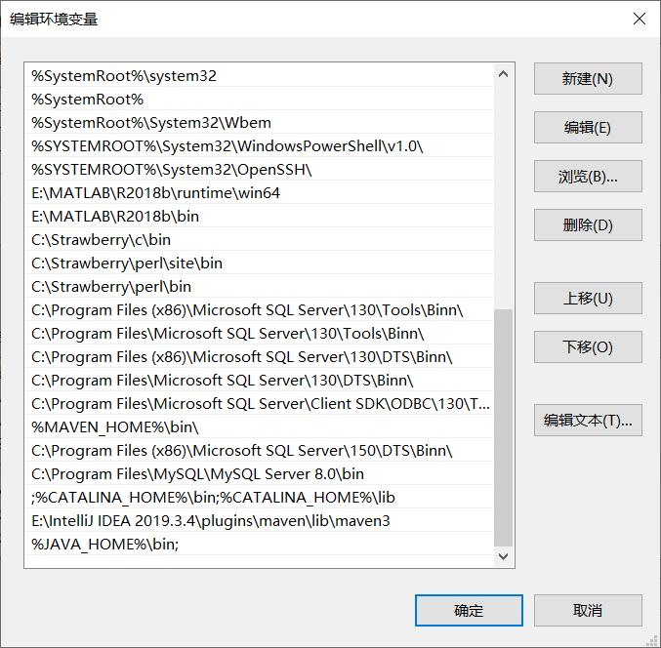Viewport: 661px width, 648px height.
Task: Click the 新建(N) button
Action: click(588, 79)
